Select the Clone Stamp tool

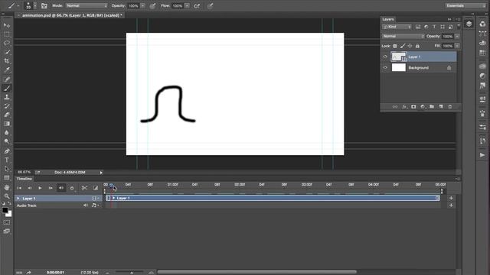tap(7, 97)
